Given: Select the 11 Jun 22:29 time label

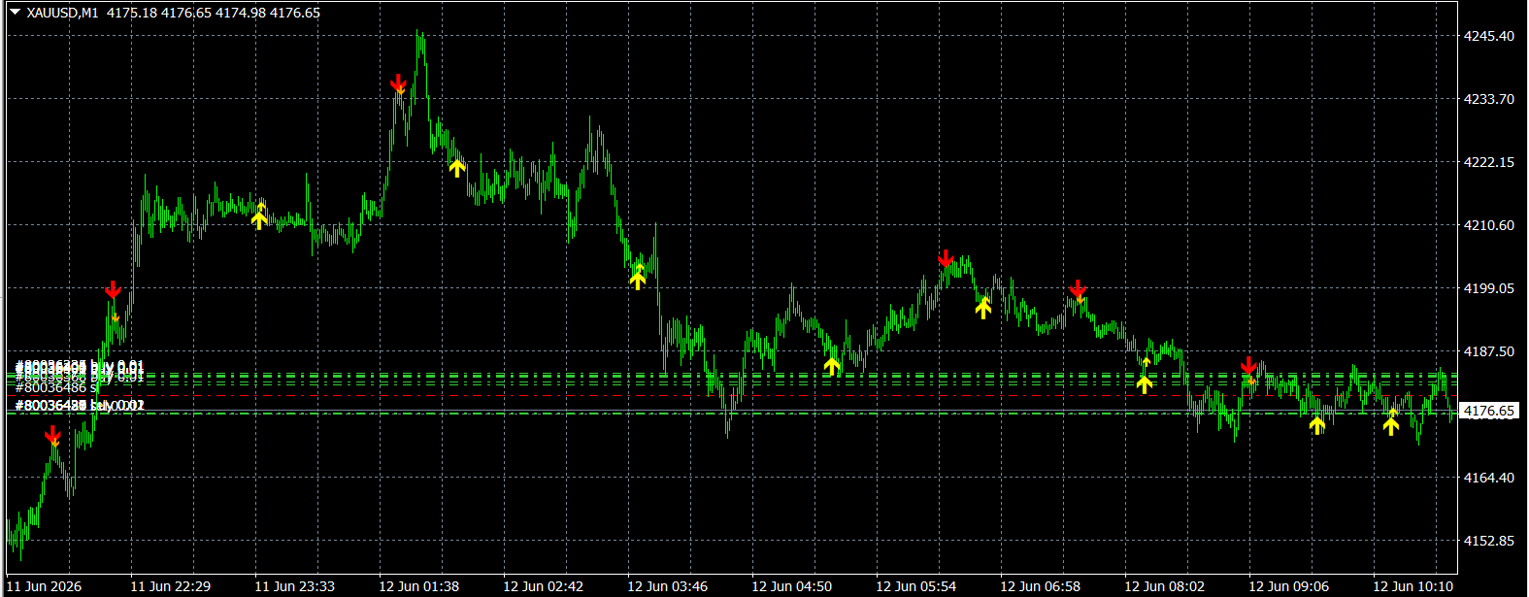Looking at the screenshot, I should [x=170, y=586].
